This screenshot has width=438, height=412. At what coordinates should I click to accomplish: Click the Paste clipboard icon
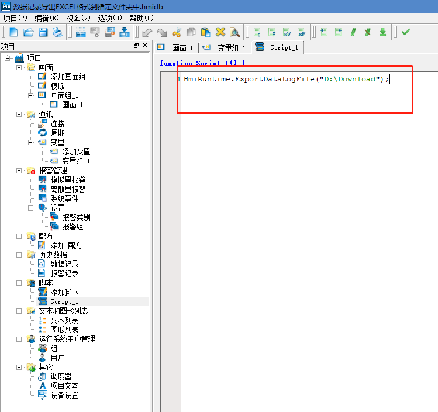[x=206, y=32]
